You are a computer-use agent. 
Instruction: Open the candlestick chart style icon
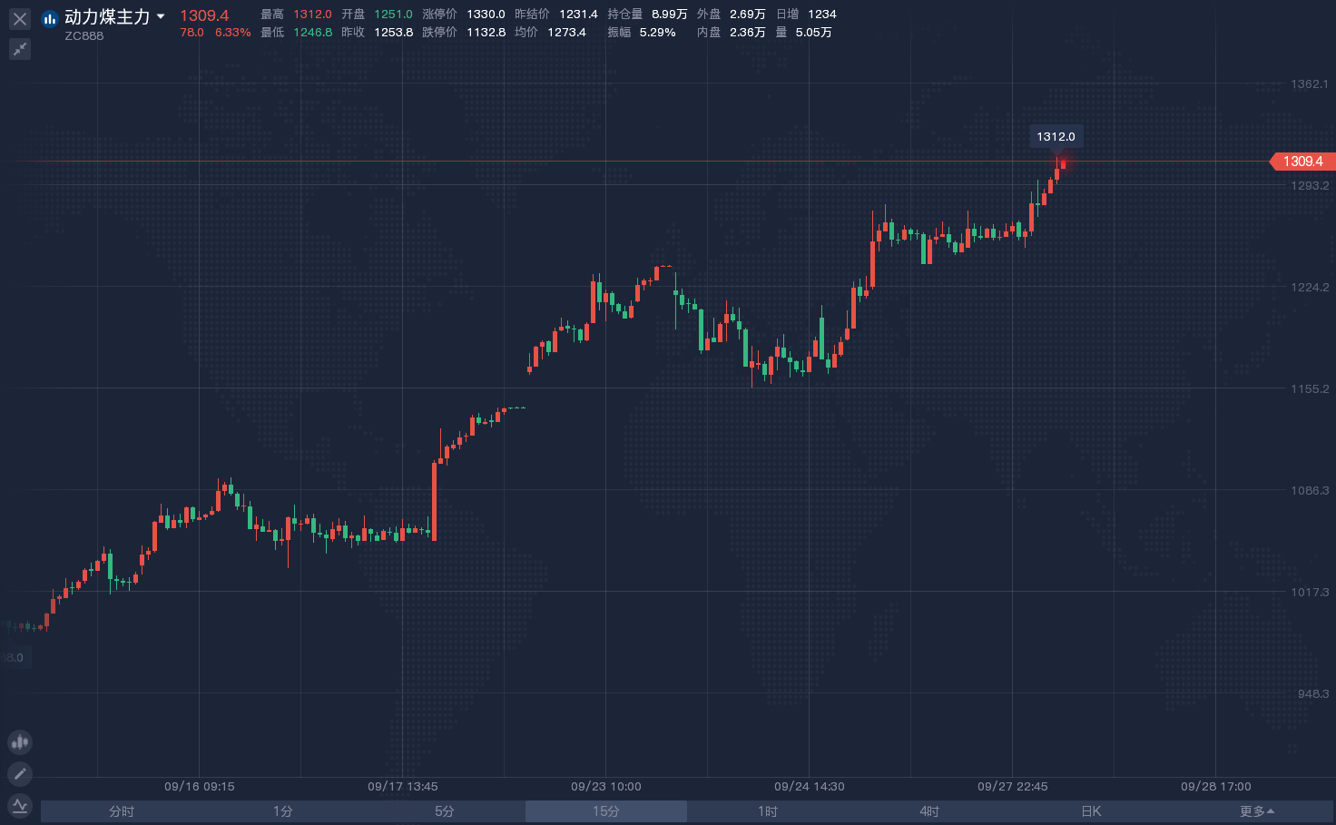20,742
